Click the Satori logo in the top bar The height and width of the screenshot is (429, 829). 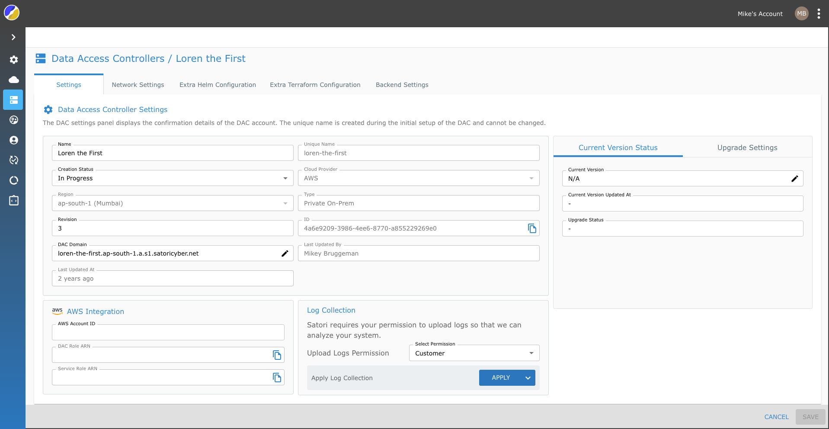[x=12, y=13]
